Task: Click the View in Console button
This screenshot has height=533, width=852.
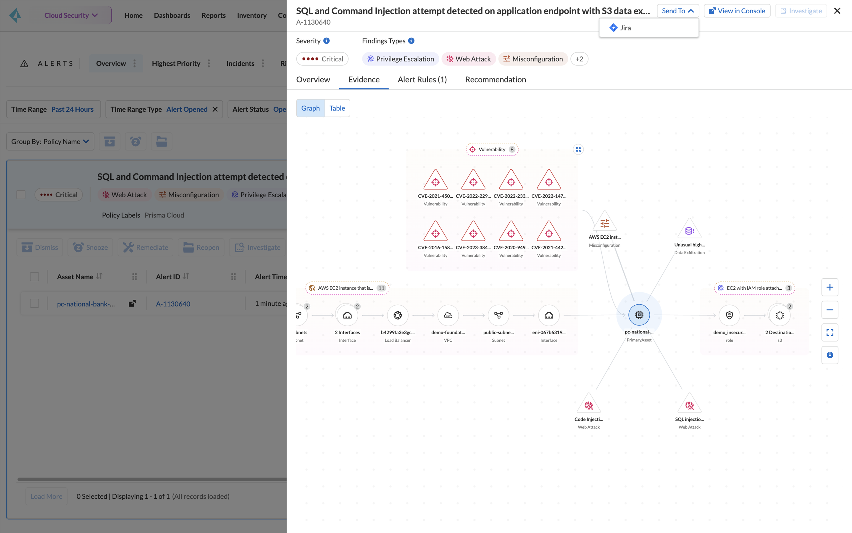Action: point(737,11)
